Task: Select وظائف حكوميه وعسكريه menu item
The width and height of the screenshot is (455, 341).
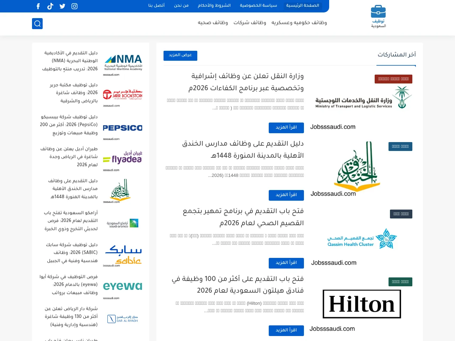Action: click(x=299, y=23)
